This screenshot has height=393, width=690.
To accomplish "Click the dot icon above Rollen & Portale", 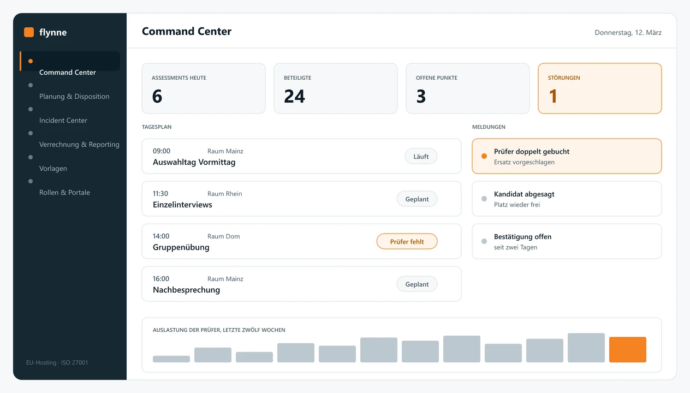I will tap(31, 181).
